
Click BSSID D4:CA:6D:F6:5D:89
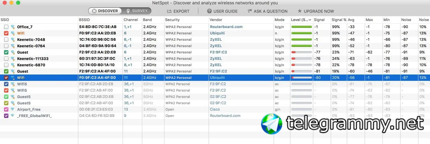pos(96,116)
